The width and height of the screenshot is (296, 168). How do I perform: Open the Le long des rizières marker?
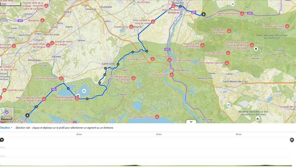pos(153,59)
